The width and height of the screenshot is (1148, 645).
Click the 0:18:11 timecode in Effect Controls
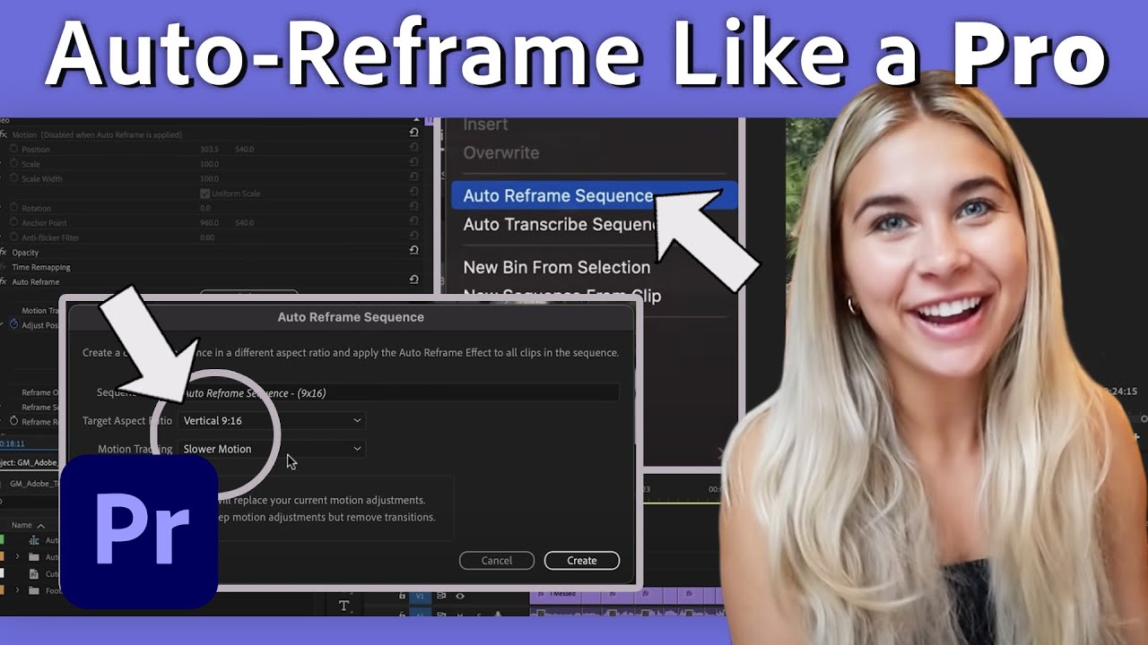tap(13, 443)
